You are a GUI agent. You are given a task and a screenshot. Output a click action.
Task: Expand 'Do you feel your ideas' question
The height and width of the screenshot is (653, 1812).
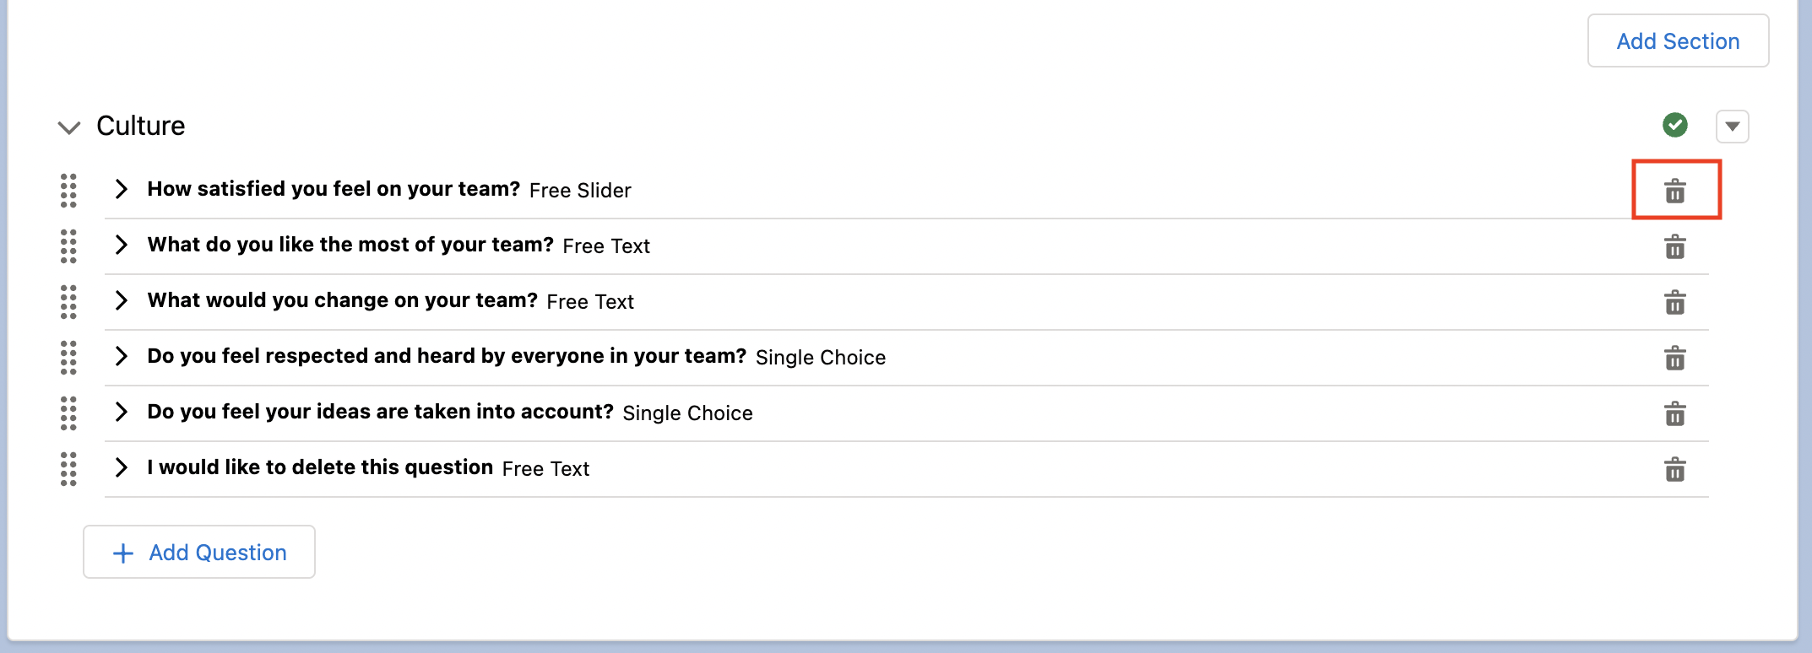coord(122,412)
